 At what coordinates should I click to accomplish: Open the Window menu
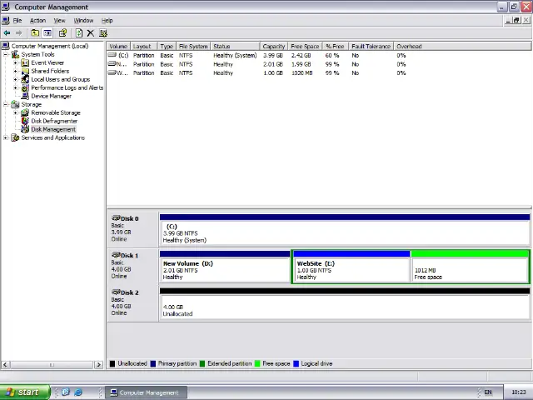tap(83, 20)
